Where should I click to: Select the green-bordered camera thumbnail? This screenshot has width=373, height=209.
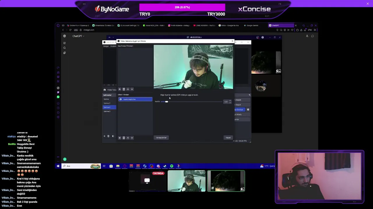tap(226, 181)
